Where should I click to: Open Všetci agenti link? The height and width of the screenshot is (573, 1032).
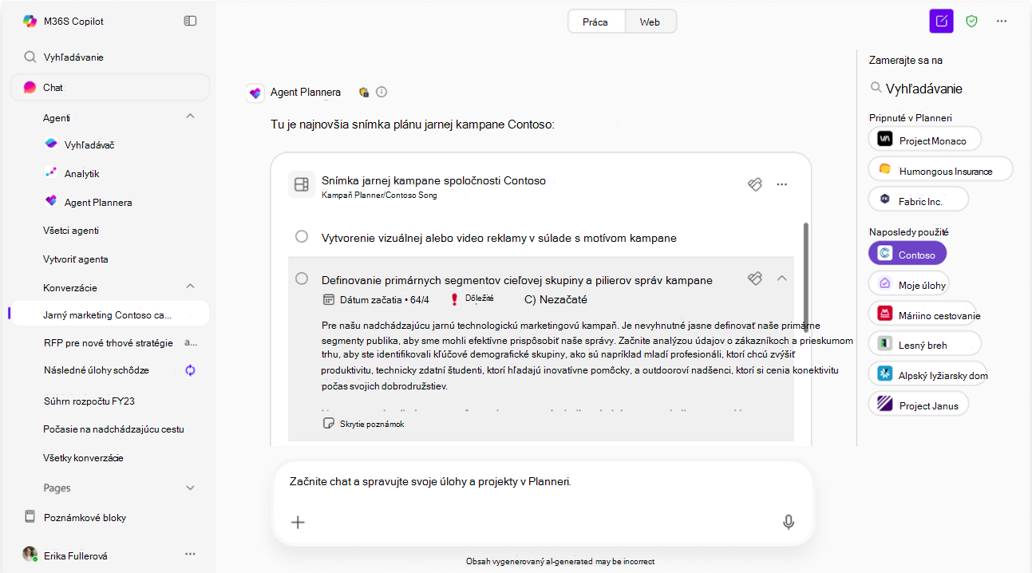click(71, 231)
